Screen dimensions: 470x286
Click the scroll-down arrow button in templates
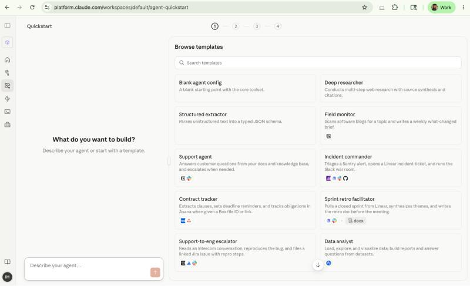pyautogui.click(x=318, y=265)
